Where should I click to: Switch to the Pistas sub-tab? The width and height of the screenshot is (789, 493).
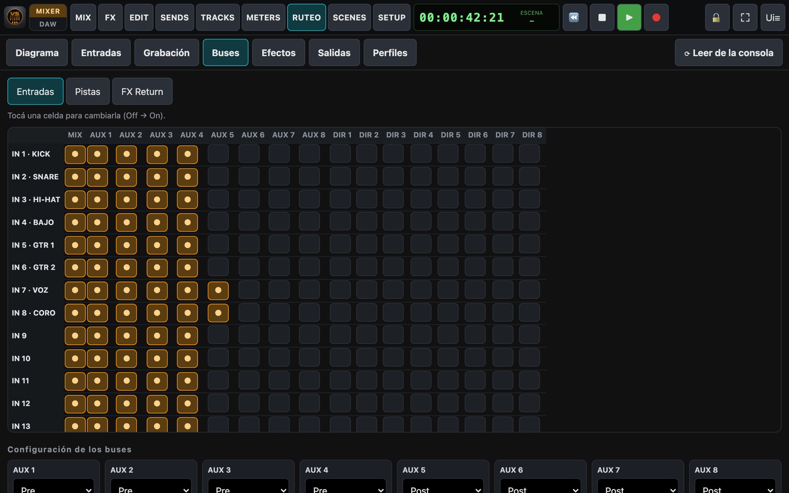pos(88,91)
